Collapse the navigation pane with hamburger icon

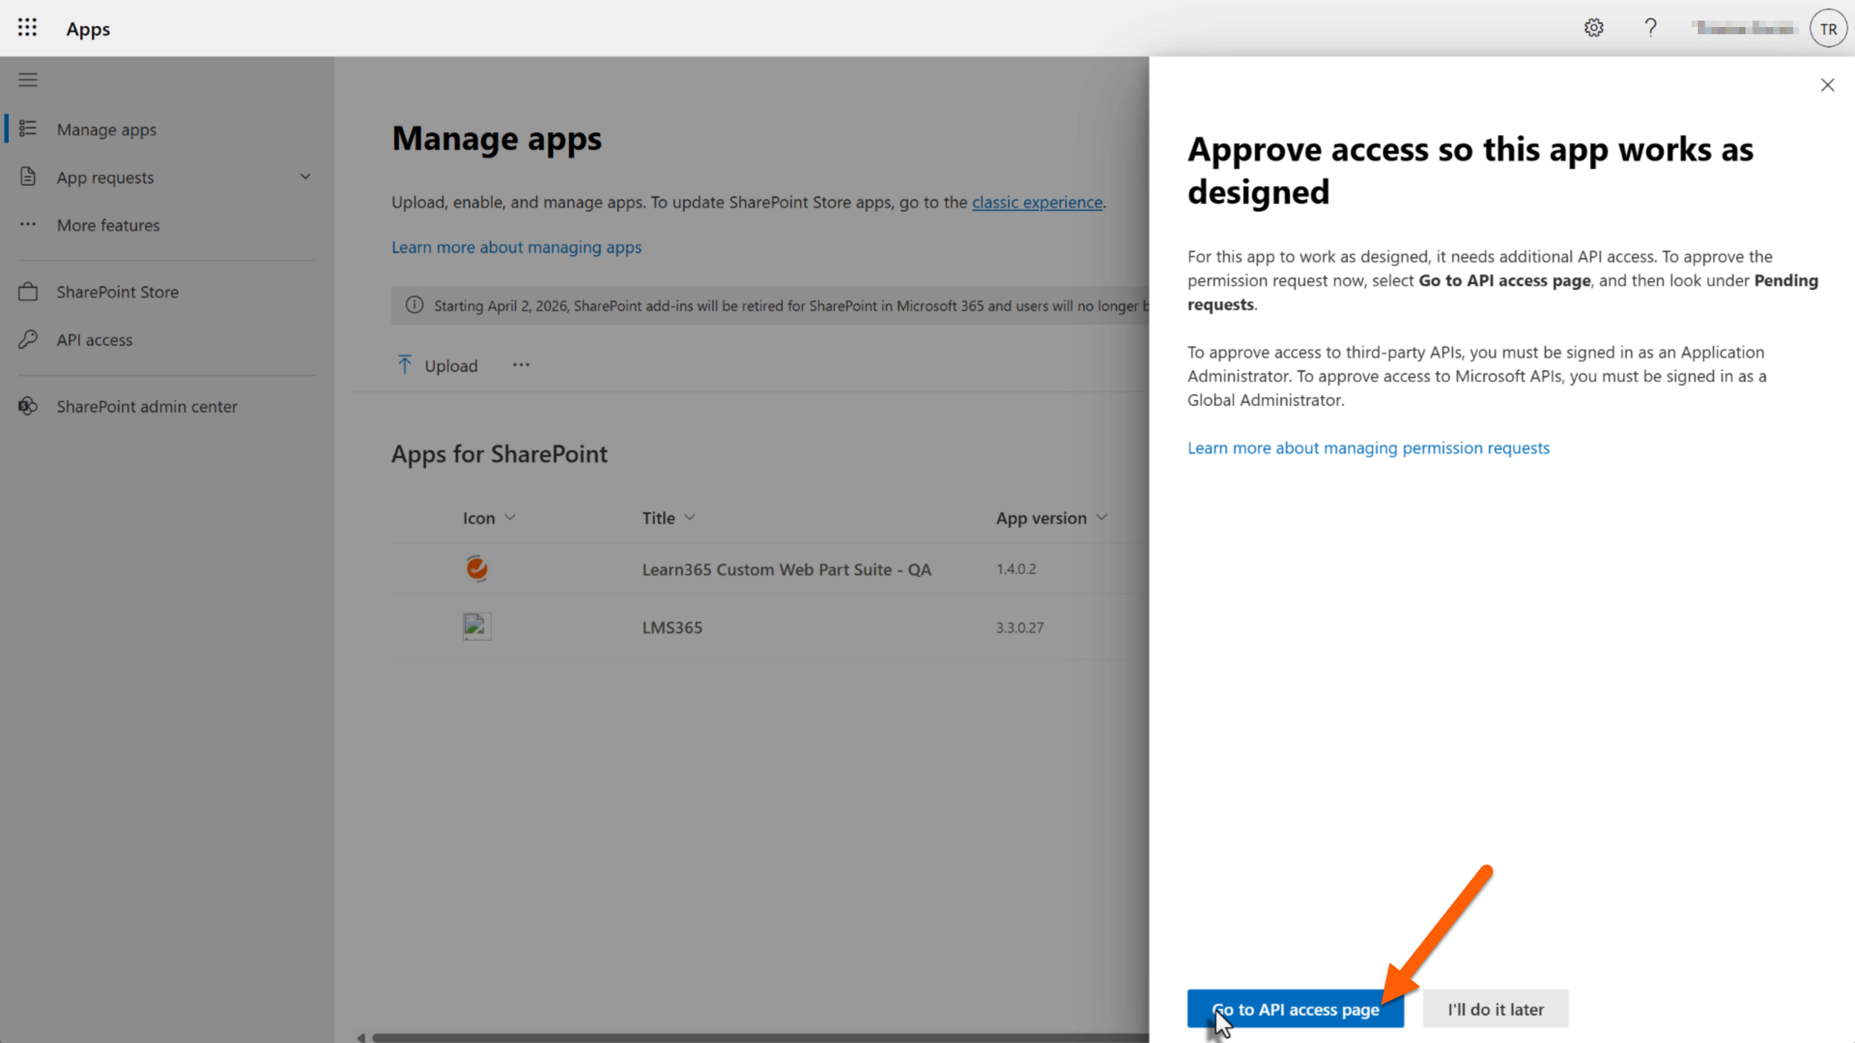27,79
